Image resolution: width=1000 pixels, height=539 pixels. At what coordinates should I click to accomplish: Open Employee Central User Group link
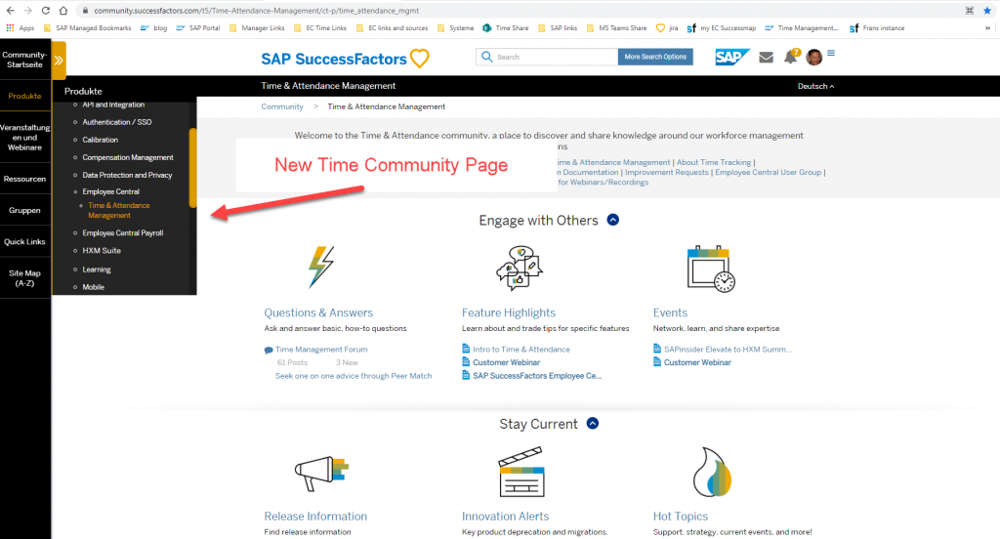pos(768,172)
